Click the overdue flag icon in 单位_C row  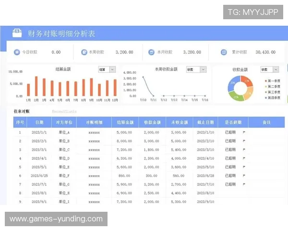tap(244, 150)
